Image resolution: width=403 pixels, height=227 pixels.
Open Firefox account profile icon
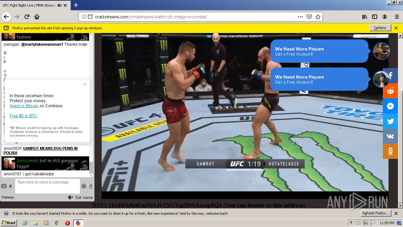coord(385,17)
